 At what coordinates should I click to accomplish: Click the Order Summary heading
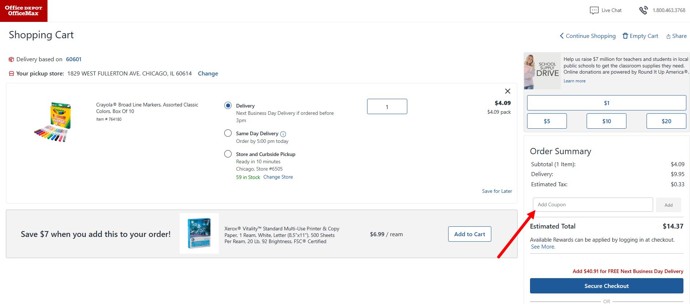coord(560,151)
